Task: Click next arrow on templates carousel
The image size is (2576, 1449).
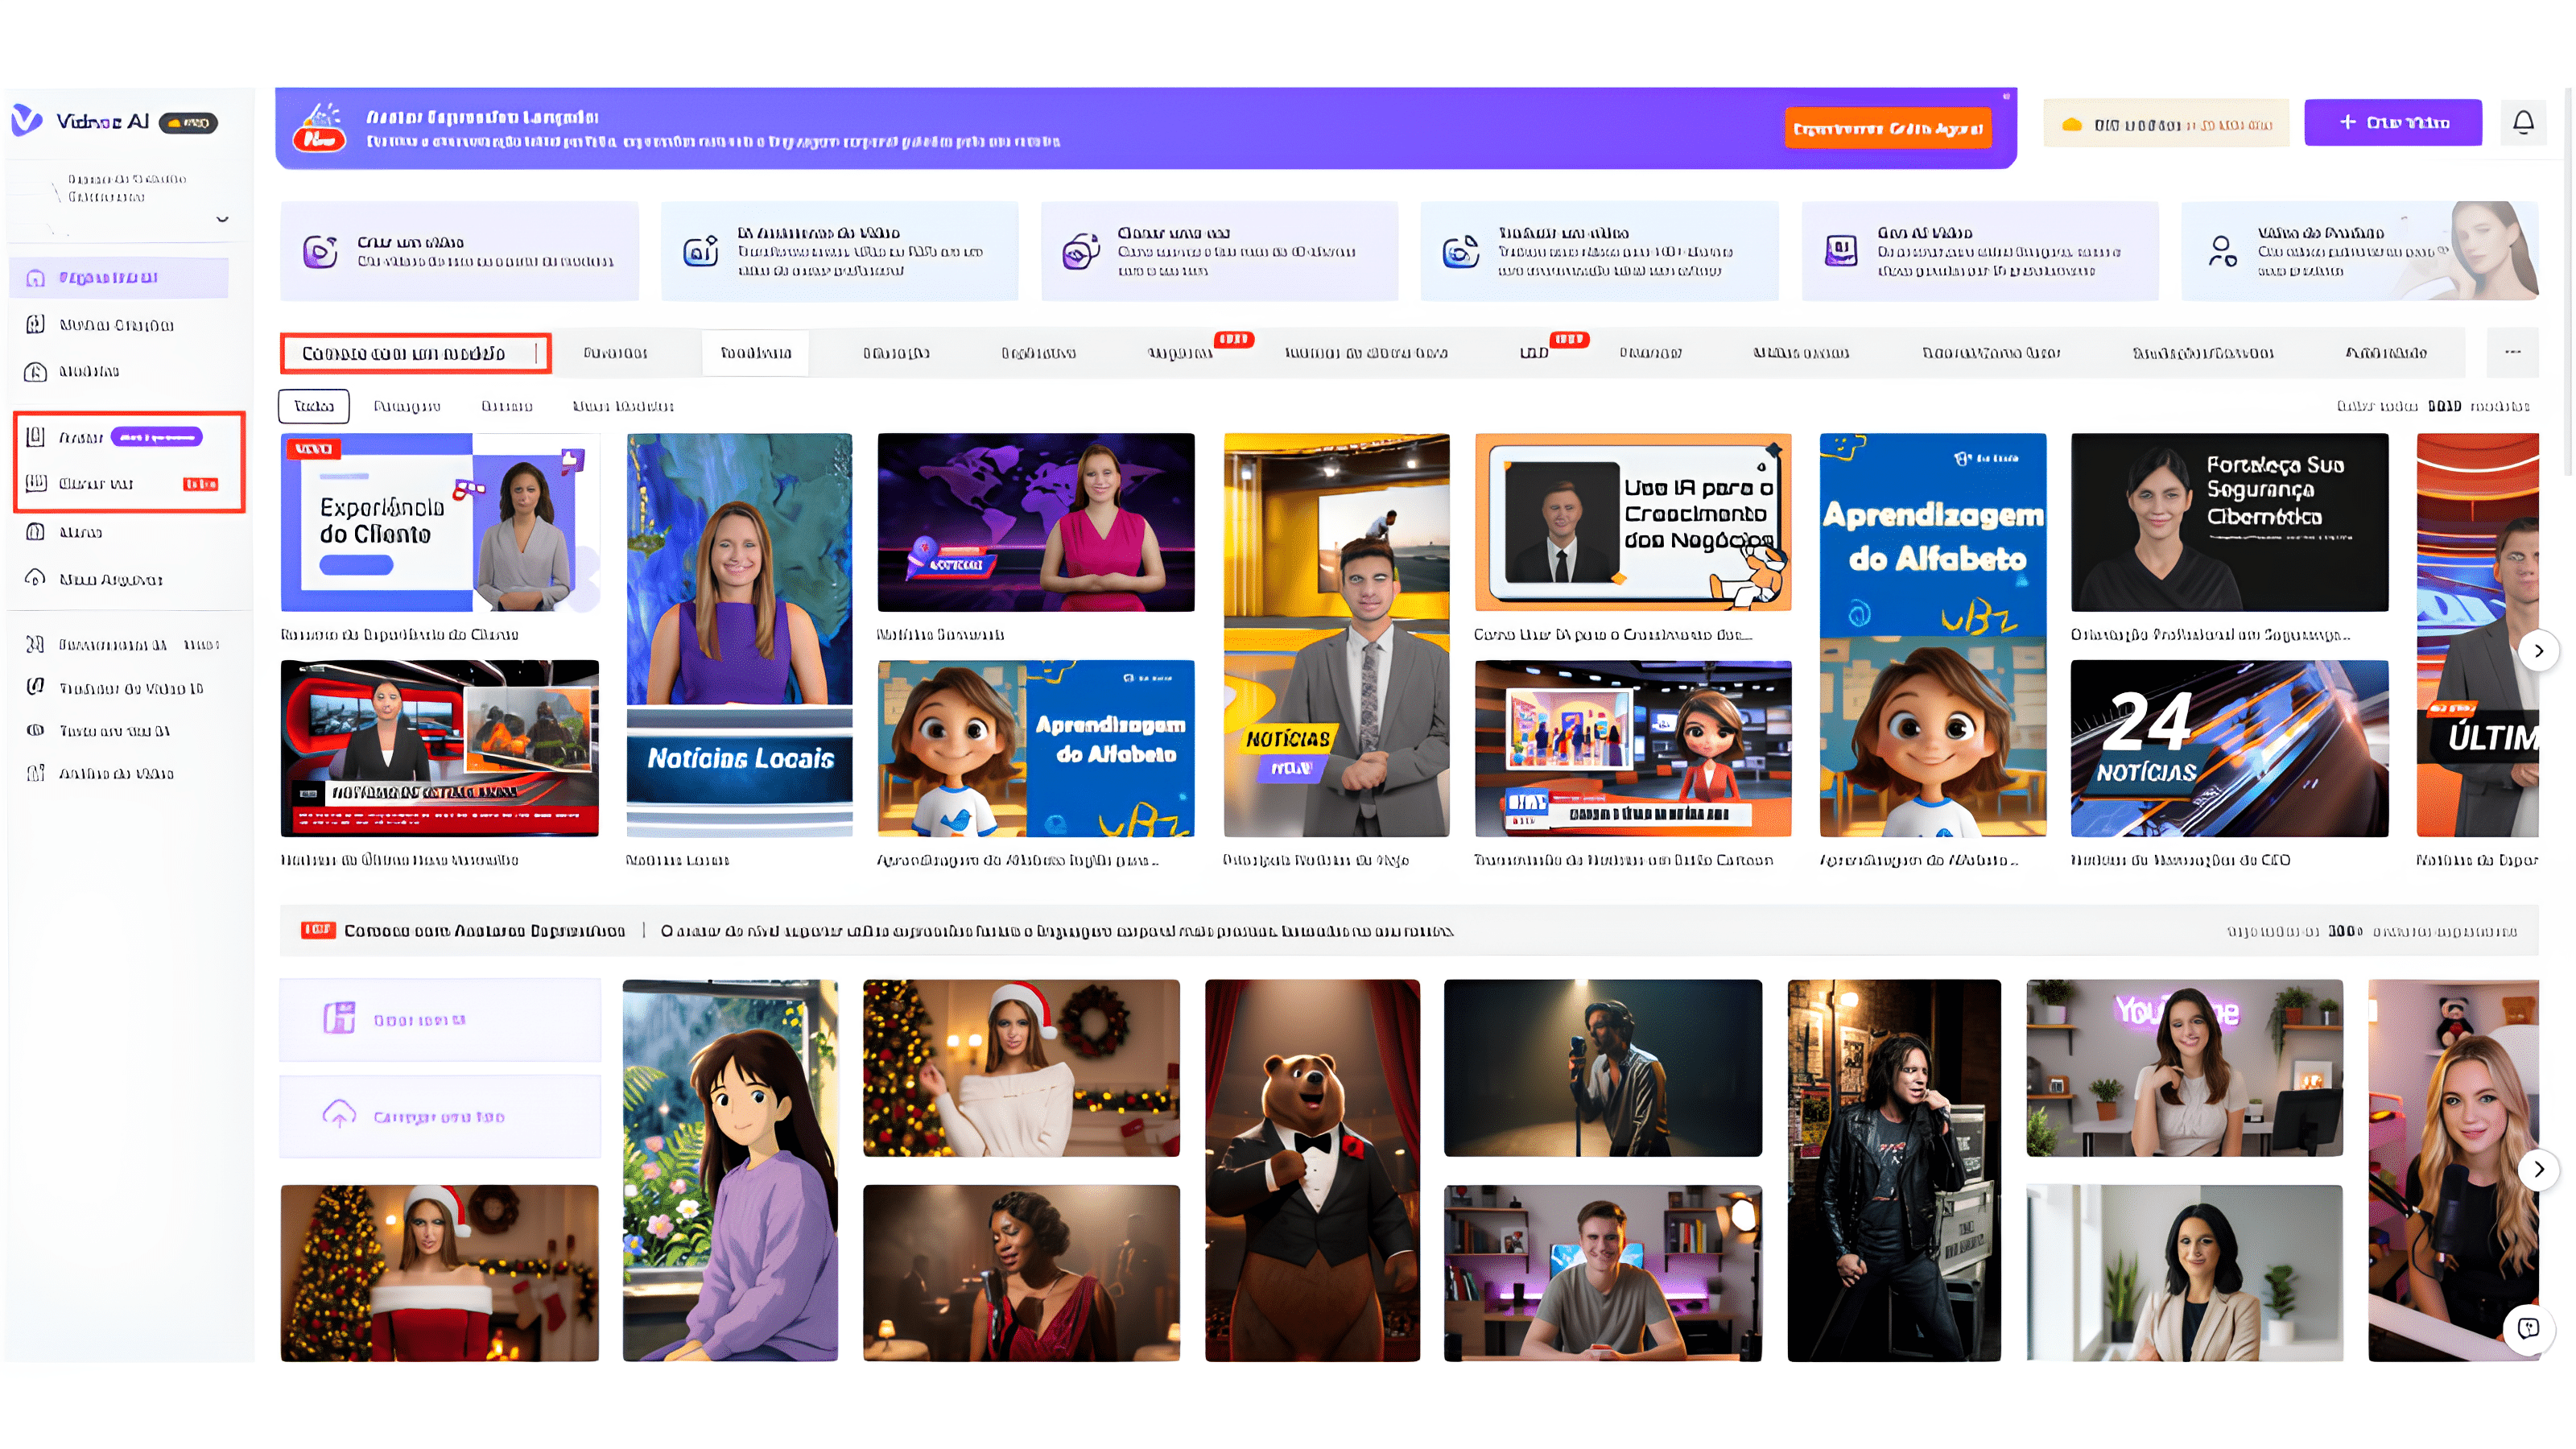Action: click(2538, 651)
